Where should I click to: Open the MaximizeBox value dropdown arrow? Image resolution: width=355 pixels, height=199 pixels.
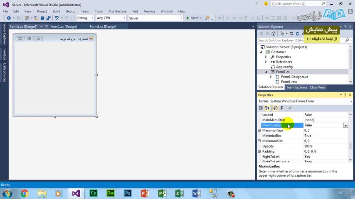345,125
